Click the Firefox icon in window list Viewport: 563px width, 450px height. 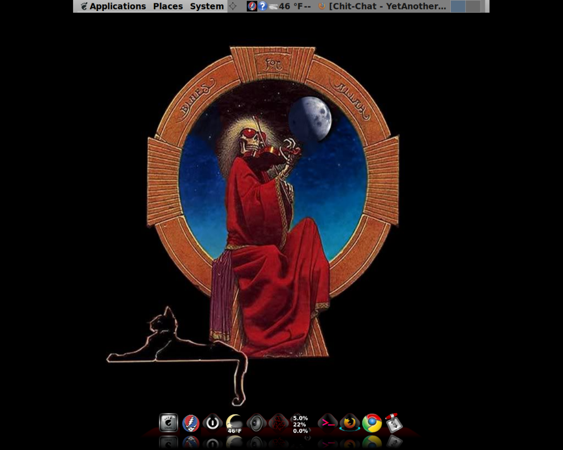[x=322, y=6]
